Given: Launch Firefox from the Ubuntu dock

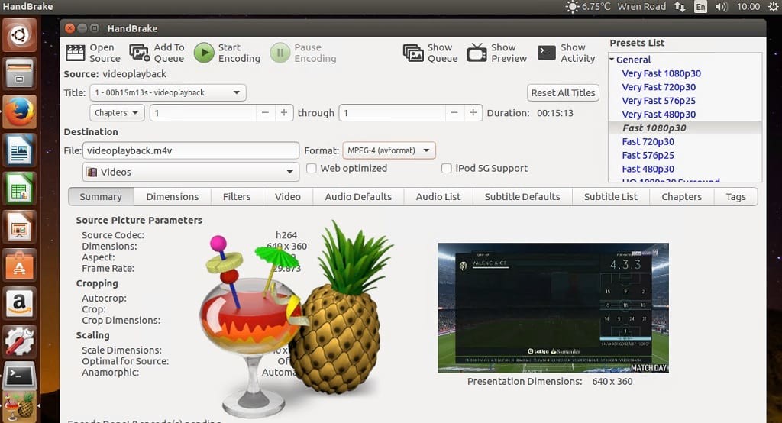Looking at the screenshot, I should (x=19, y=112).
